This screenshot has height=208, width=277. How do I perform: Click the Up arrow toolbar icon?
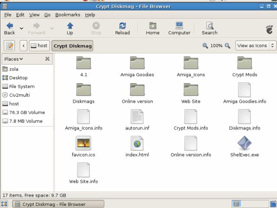70,29
